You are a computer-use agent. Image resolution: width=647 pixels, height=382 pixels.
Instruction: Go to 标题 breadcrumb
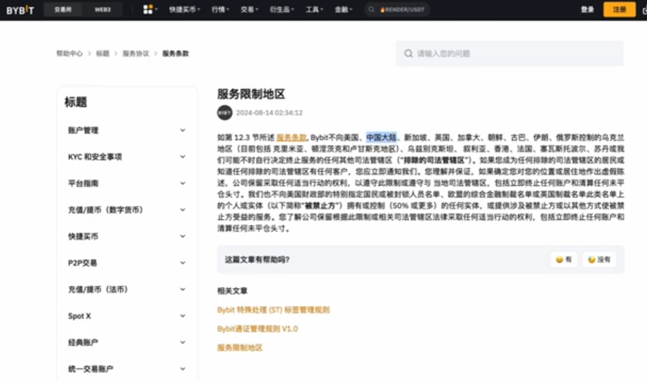coord(103,53)
